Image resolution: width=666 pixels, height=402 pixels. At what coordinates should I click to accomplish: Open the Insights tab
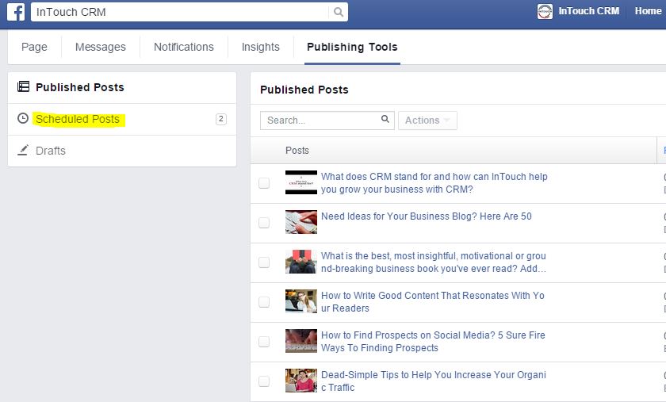[260, 47]
